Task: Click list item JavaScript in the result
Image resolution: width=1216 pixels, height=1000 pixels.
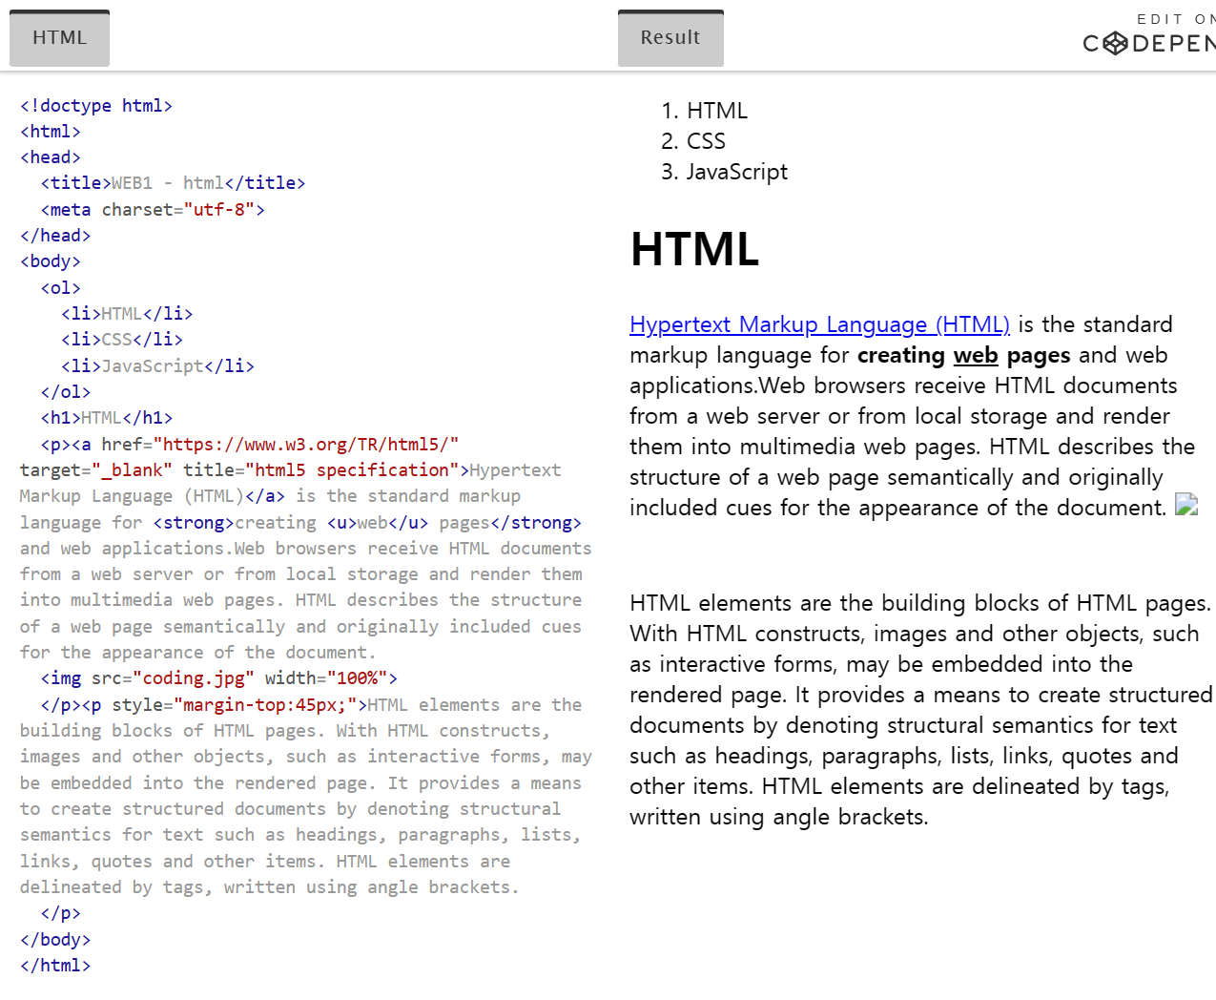Action: coord(736,172)
